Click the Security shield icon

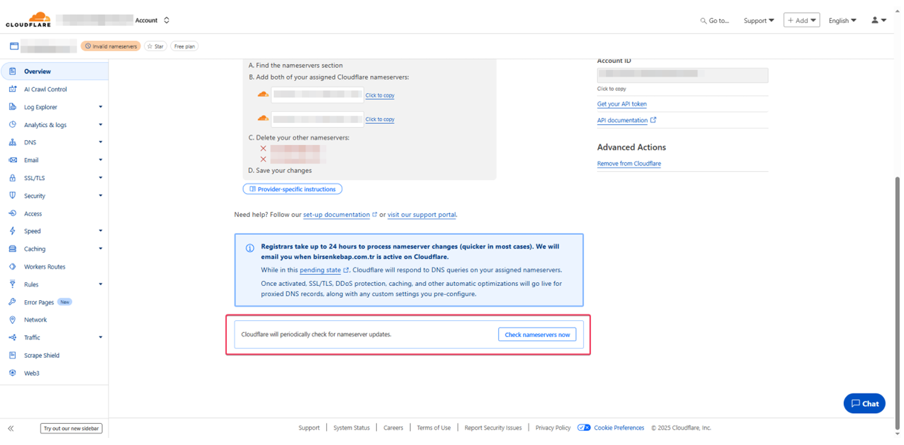(12, 195)
